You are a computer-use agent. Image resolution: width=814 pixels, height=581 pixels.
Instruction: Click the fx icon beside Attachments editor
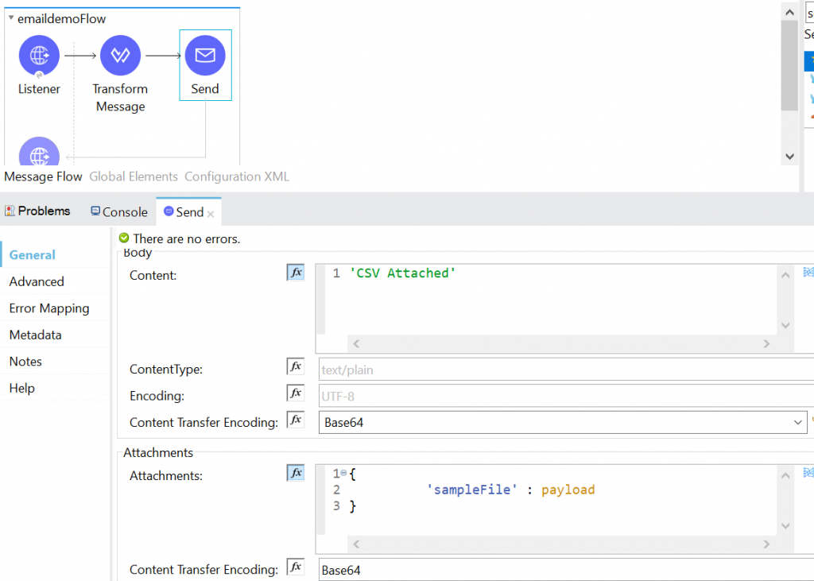click(x=295, y=472)
